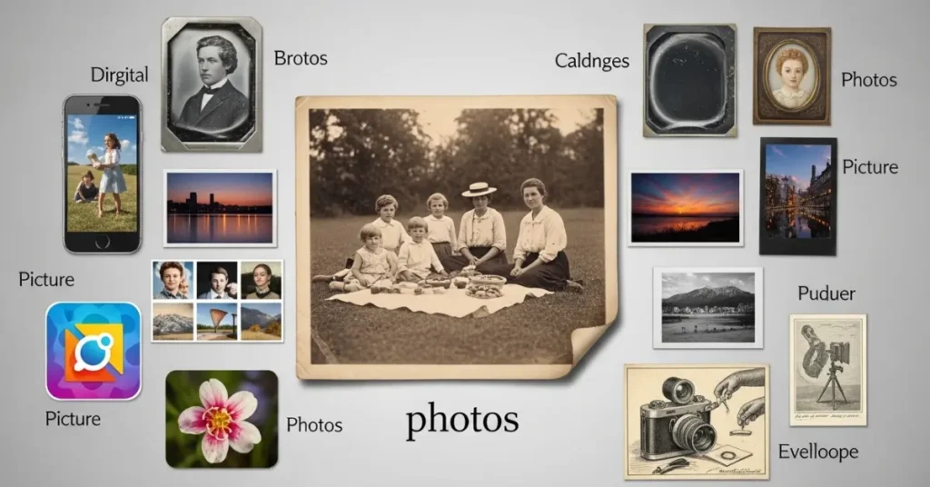Image resolution: width=930 pixels, height=487 pixels.
Task: Click the "Caldnges" label
Action: pyautogui.click(x=592, y=61)
